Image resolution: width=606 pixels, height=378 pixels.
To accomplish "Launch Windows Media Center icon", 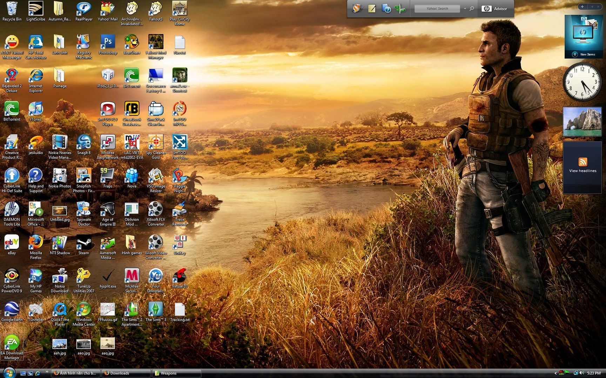I will tap(84, 314).
